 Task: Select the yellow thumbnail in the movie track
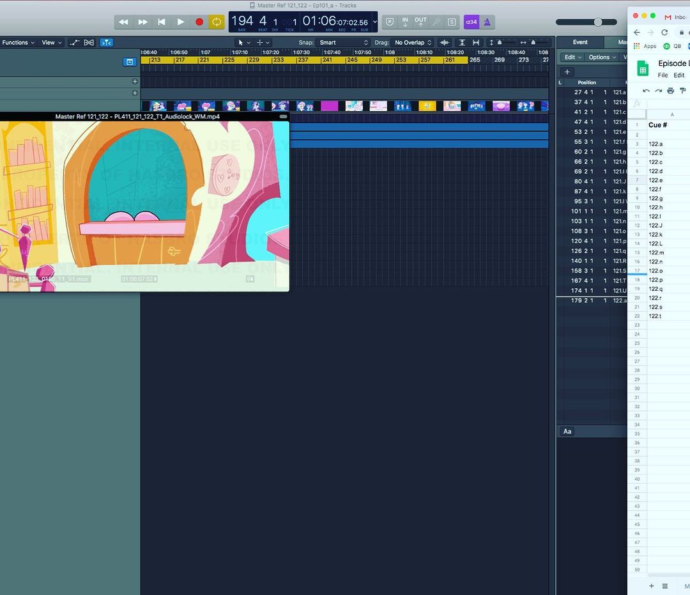427,105
